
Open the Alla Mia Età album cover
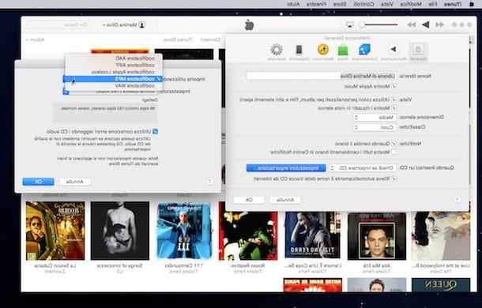pos(377,236)
